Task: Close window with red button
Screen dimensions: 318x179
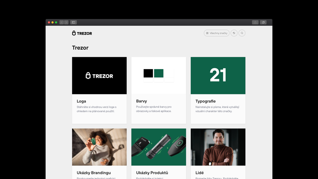Action: (x=49, y=22)
